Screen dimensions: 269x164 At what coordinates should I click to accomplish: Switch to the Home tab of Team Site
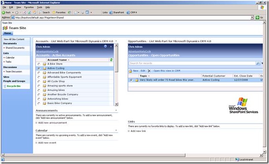click(8, 33)
